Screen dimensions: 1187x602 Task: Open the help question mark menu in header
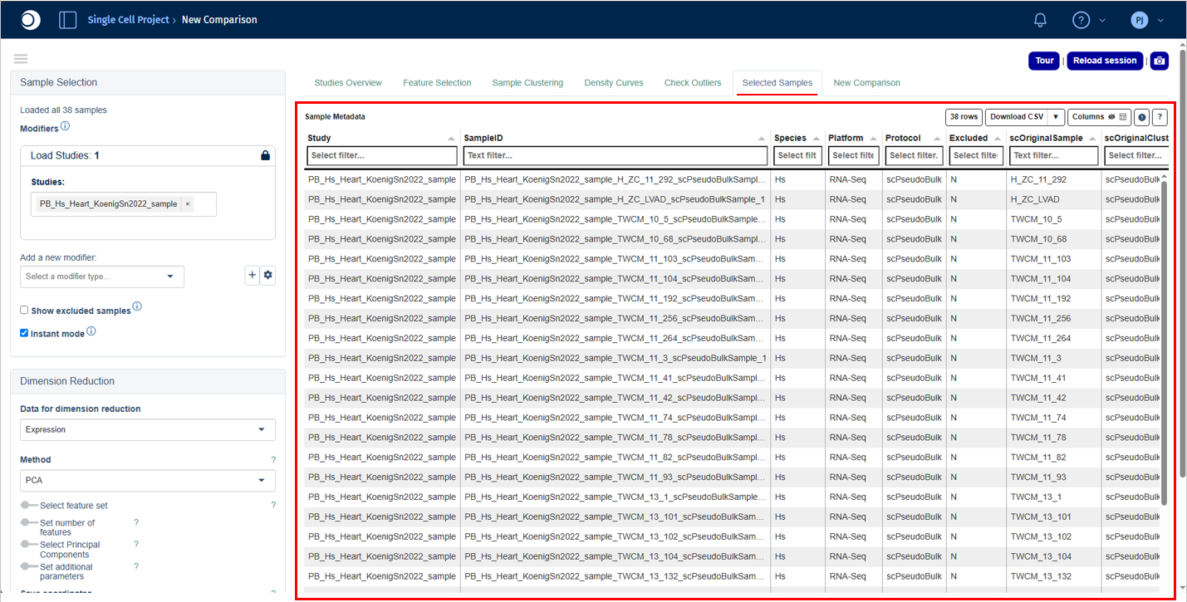(1080, 20)
